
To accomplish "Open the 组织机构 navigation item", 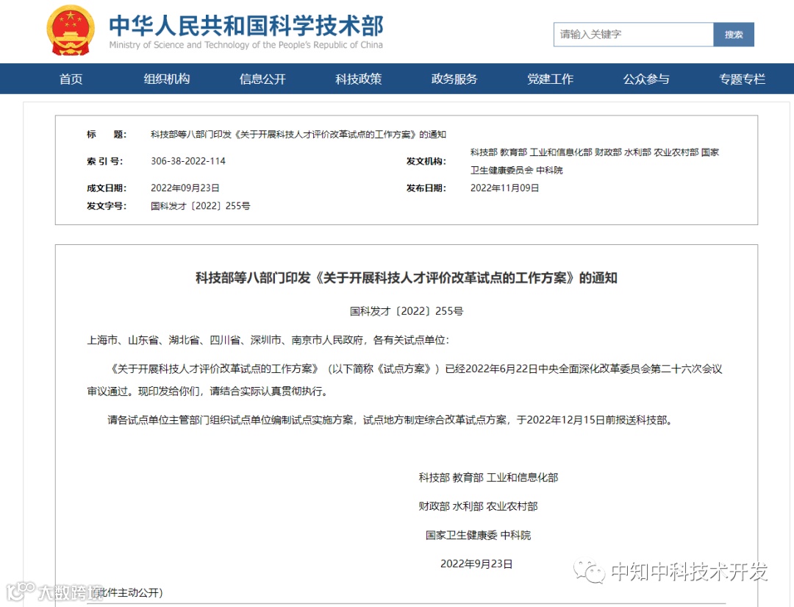I will click(167, 79).
